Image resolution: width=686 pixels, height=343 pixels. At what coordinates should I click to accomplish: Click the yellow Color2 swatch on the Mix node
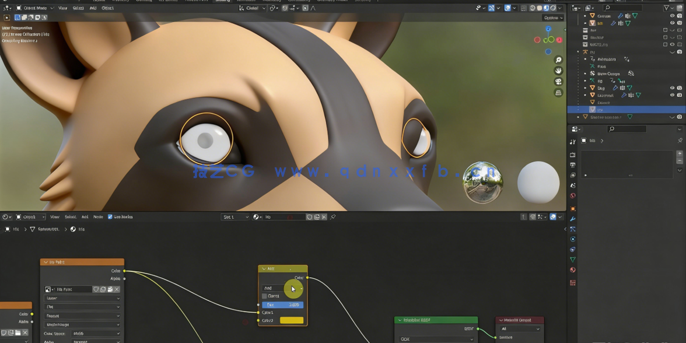pos(292,320)
